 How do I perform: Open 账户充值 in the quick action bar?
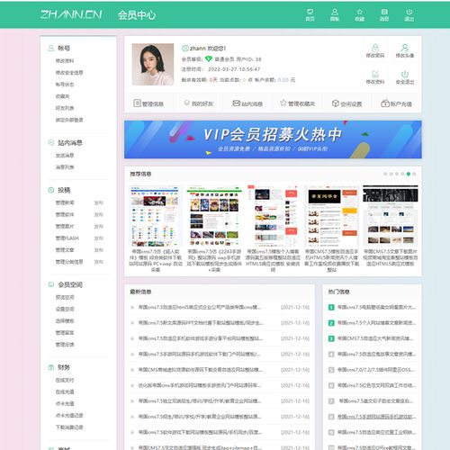pyautogui.click(x=396, y=103)
